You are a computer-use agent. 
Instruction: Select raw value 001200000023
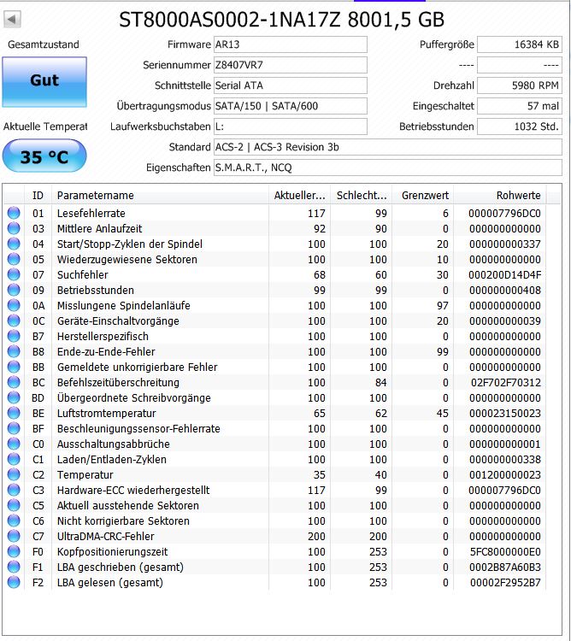[x=505, y=474]
